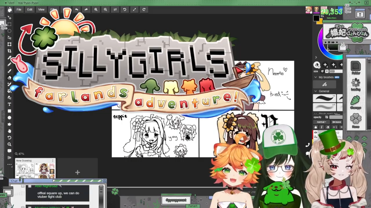371x208 pixels.
Task: Open the View menu
Action: click(x=41, y=9)
